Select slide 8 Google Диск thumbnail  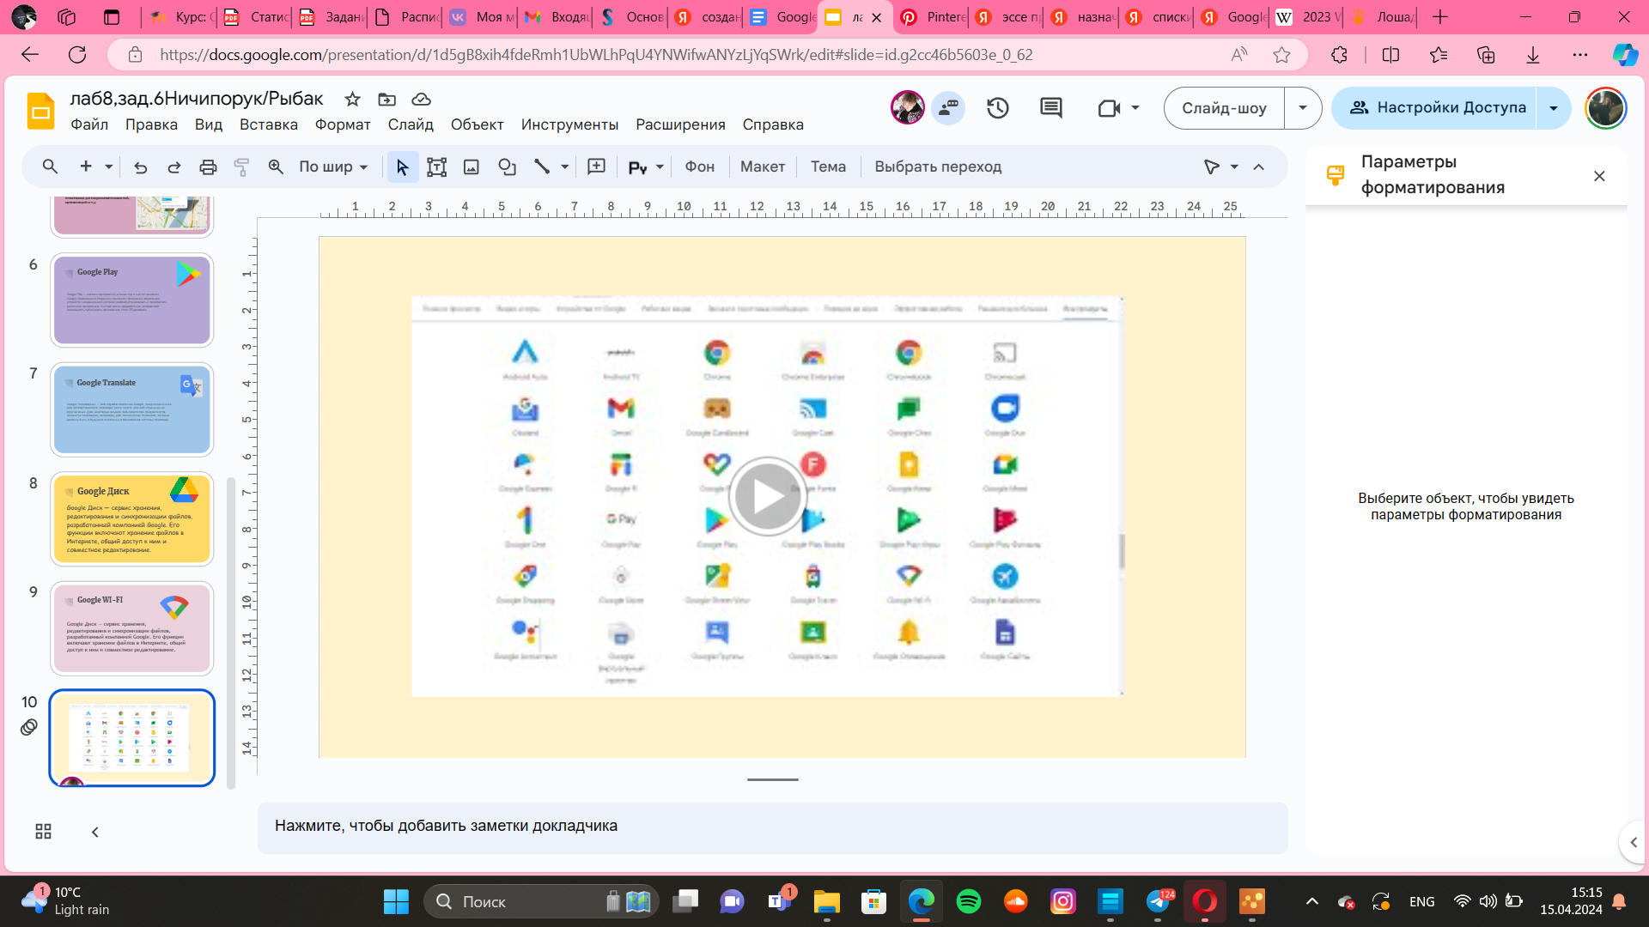[131, 518]
